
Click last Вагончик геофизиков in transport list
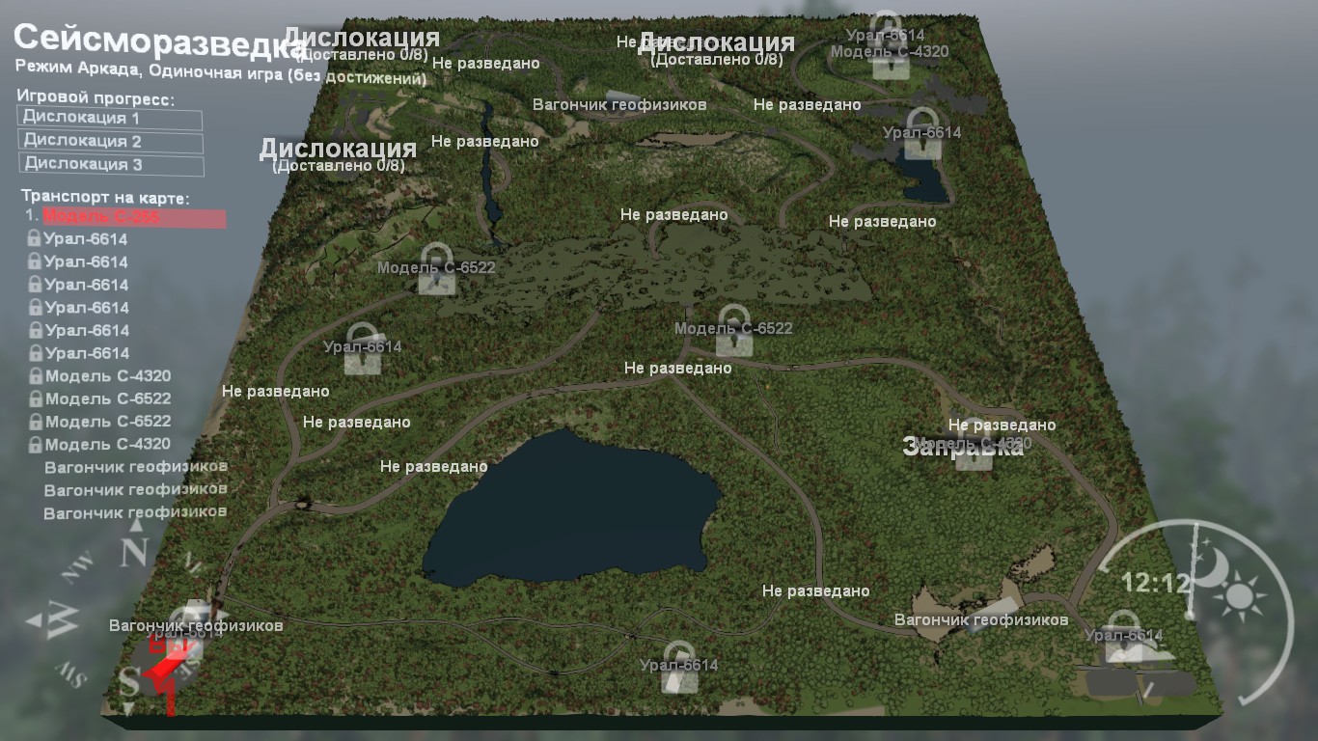pos(135,512)
